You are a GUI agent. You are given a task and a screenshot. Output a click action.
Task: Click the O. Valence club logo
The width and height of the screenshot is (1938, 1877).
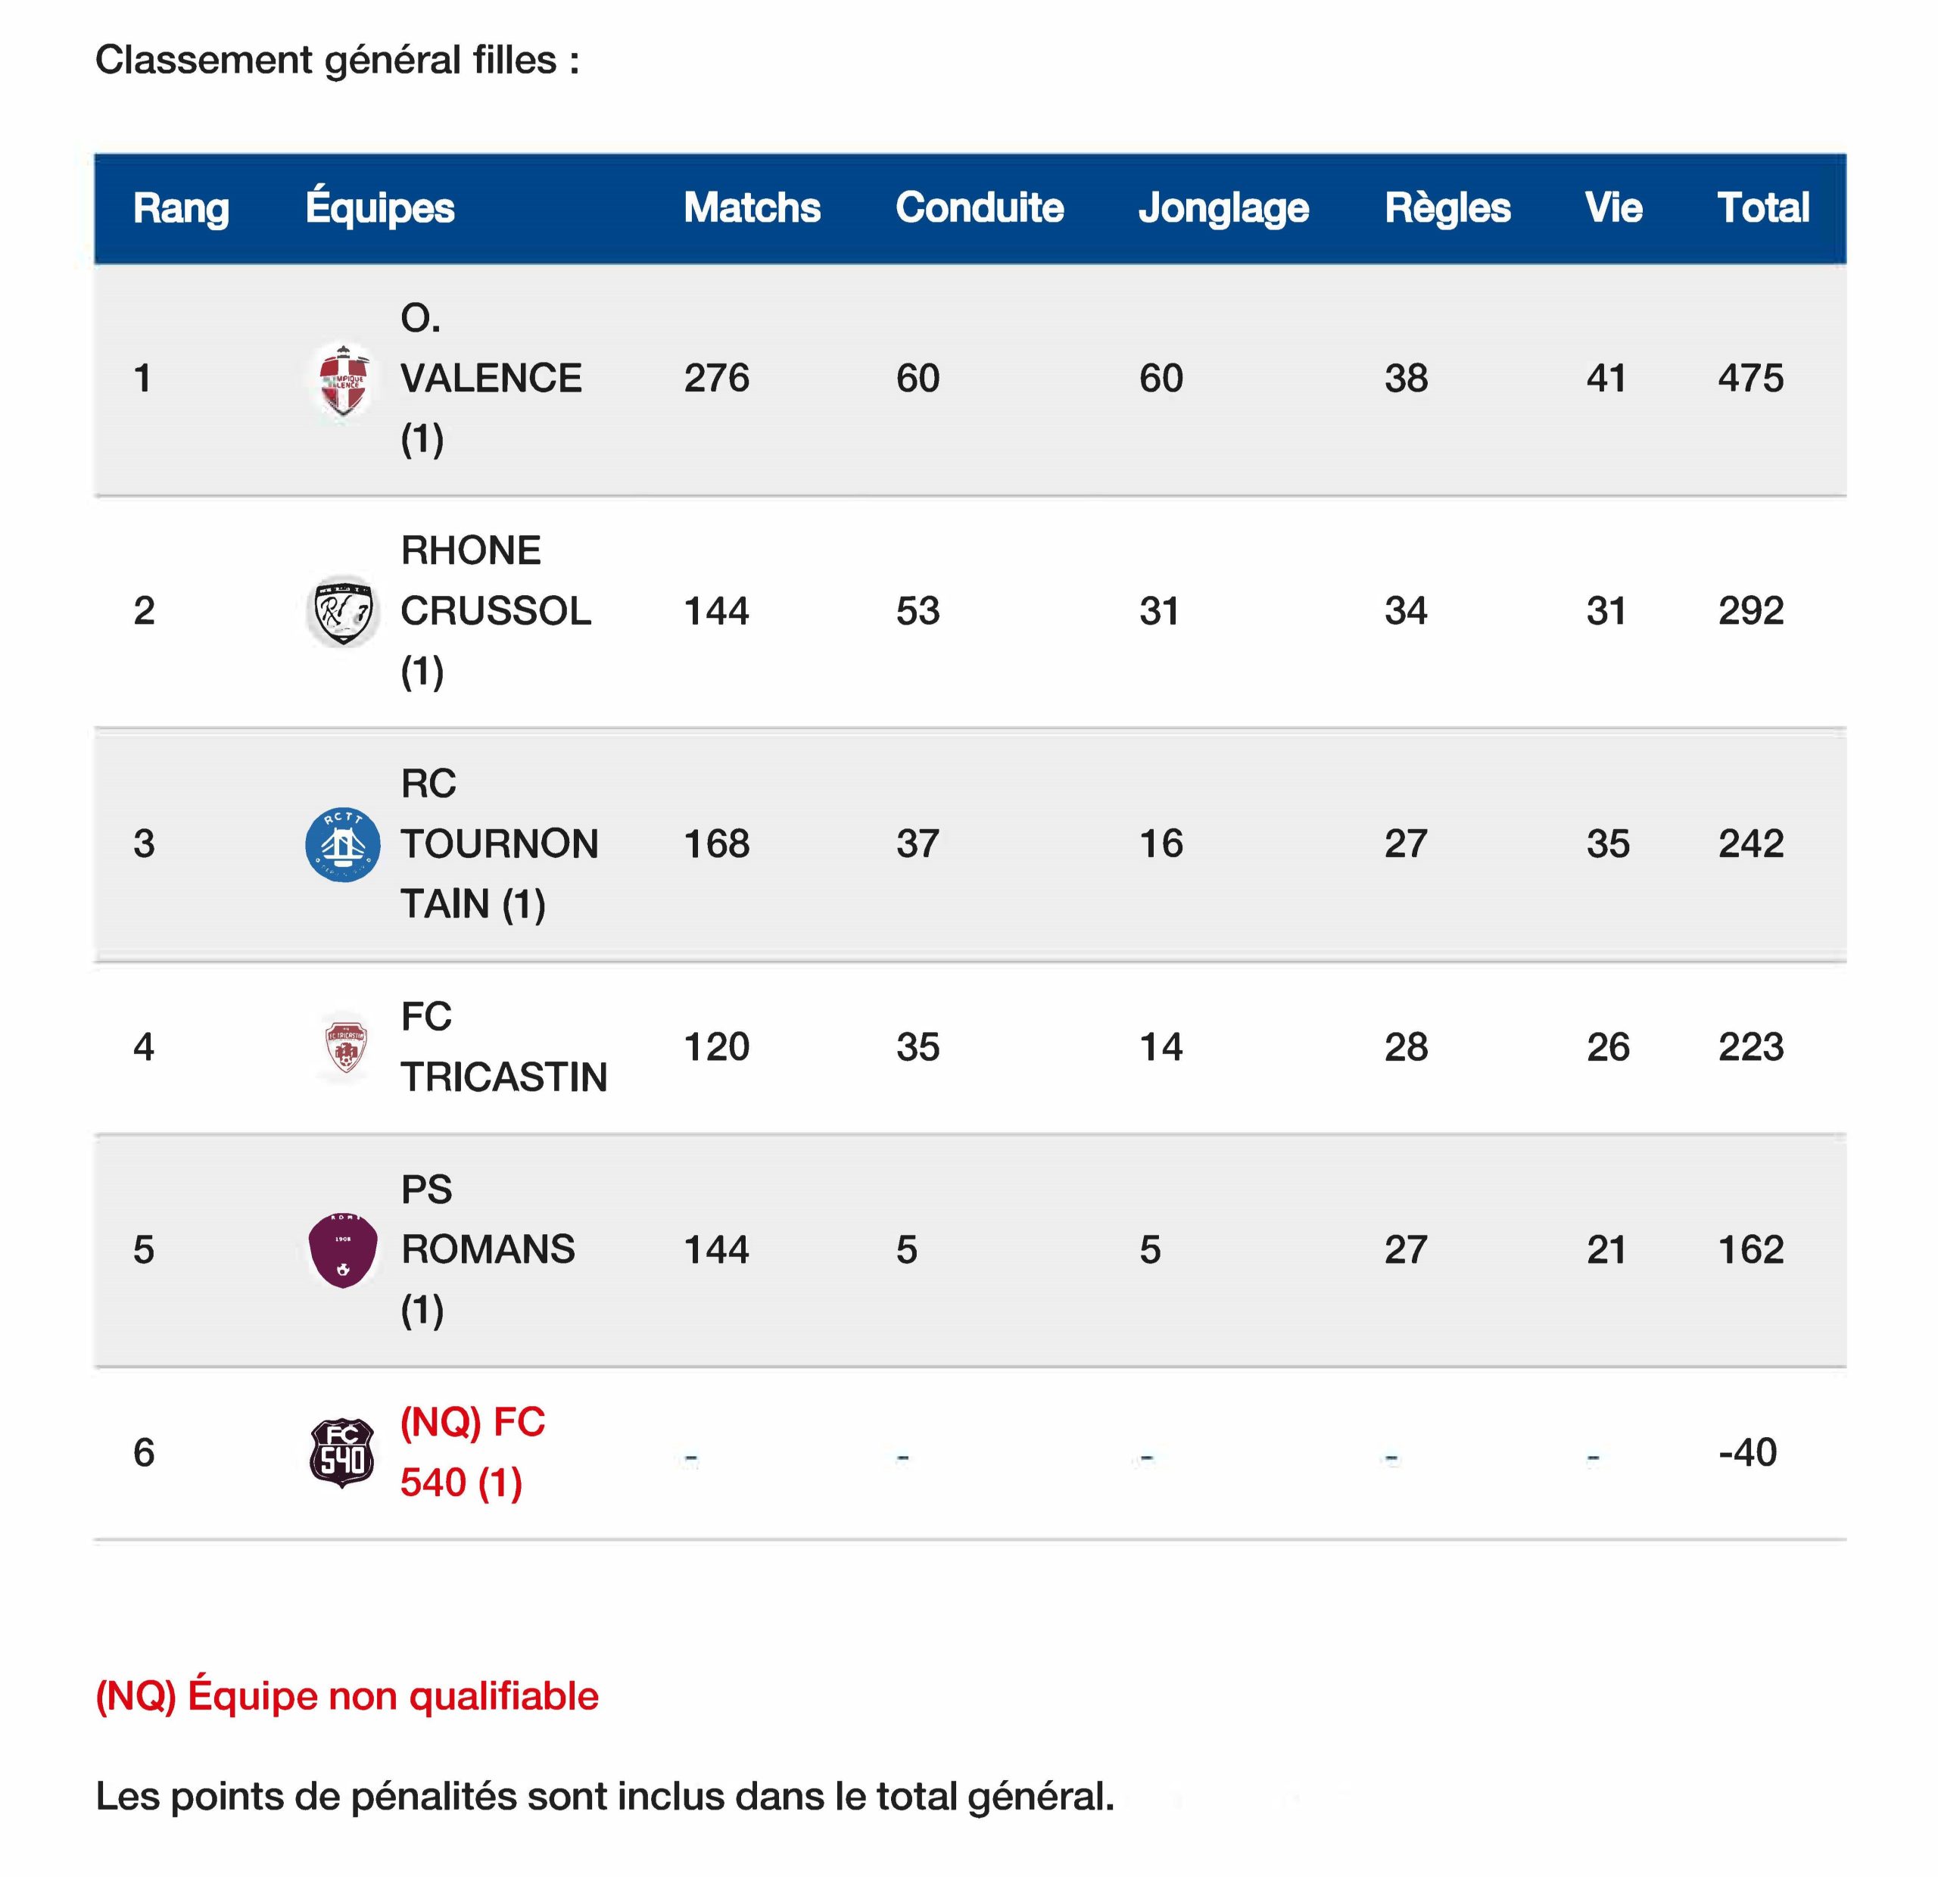[343, 380]
